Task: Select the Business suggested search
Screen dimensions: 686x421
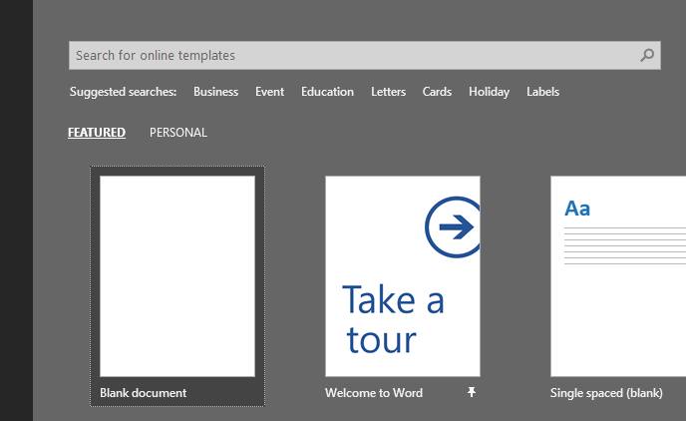Action: coord(215,92)
